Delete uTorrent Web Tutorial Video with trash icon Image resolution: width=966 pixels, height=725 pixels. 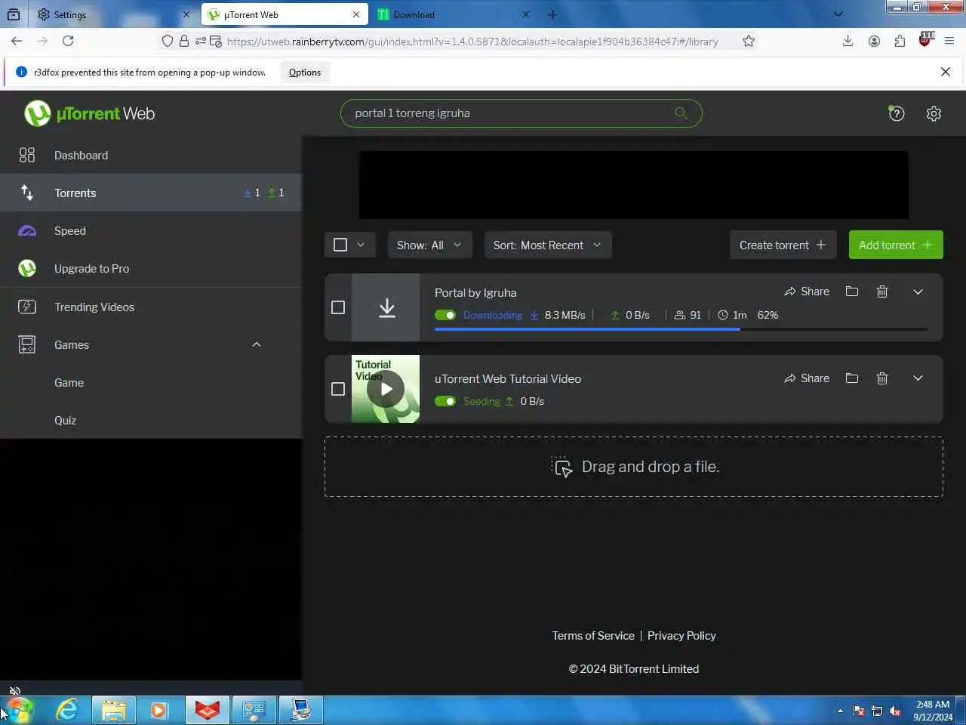882,378
